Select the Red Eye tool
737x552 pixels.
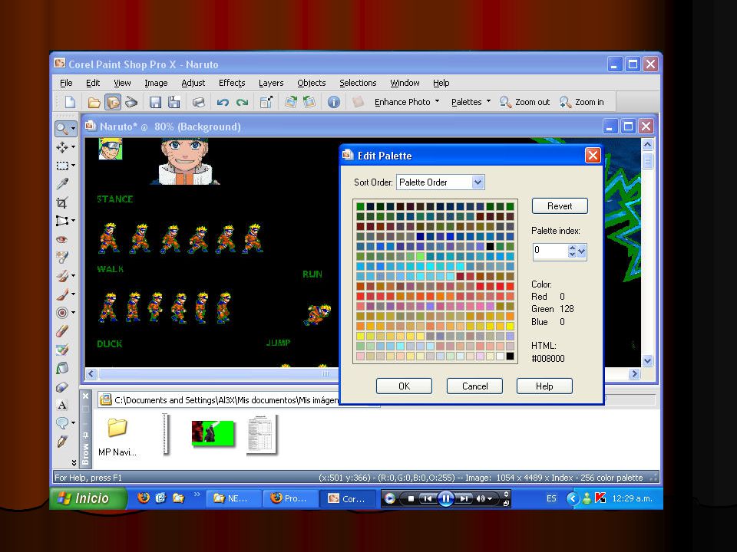pyautogui.click(x=62, y=239)
